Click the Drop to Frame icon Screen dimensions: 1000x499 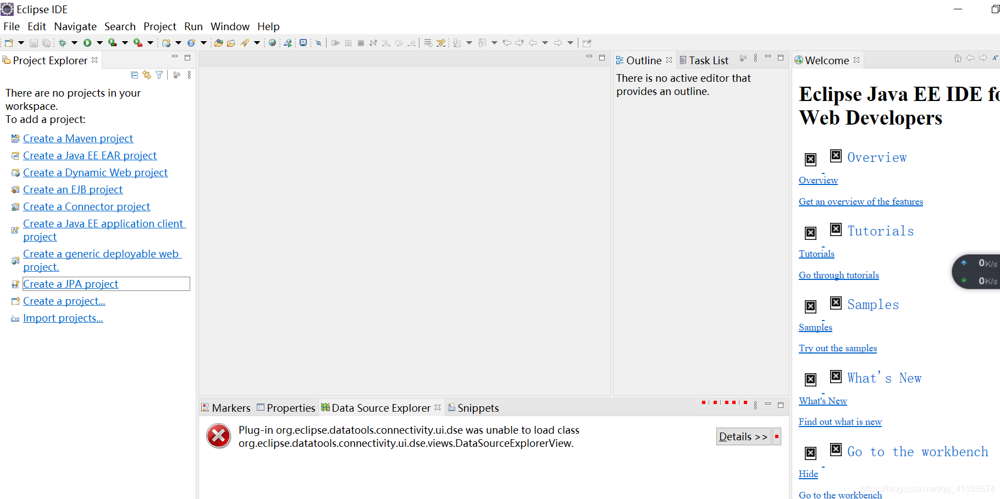[x=428, y=43]
